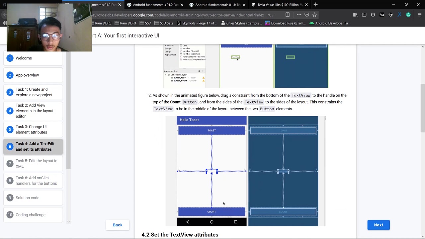Save page to Pocket icon
The height and width of the screenshot is (239, 425).
pyautogui.click(x=307, y=15)
